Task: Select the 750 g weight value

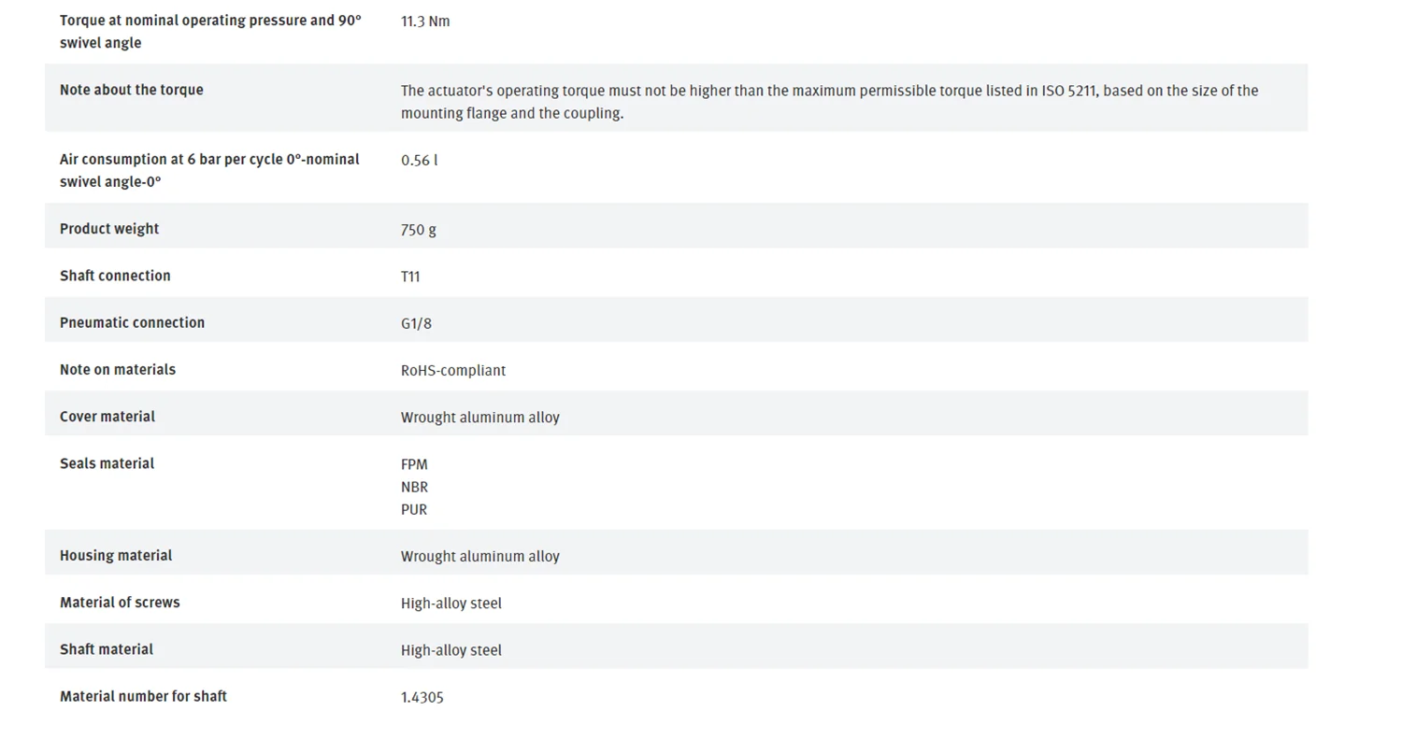Action: click(x=418, y=230)
